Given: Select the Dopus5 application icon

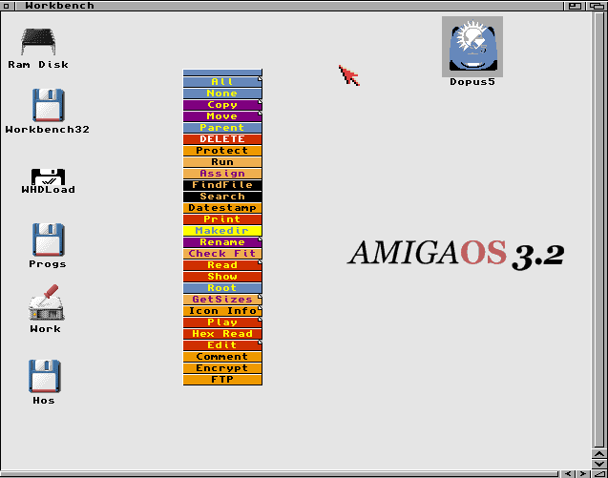Looking at the screenshot, I should 472,47.
